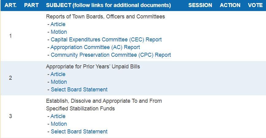The width and height of the screenshot is (266, 138).
Task: Open Community Preservation Committee (CPC) Report
Action: (111, 55)
